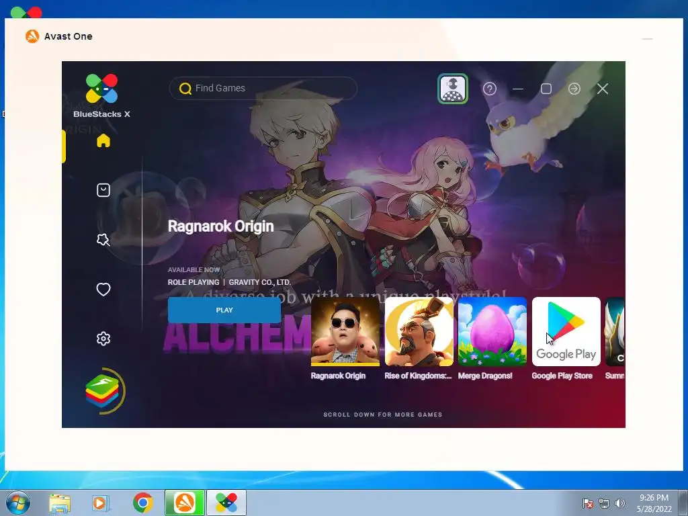Viewport: 688px width, 516px height.
Task: Click the Find Games search field
Action: (263, 88)
